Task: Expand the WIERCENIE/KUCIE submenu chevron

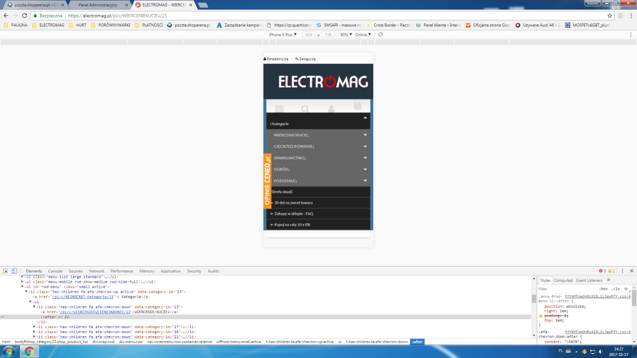Action: pos(365,135)
